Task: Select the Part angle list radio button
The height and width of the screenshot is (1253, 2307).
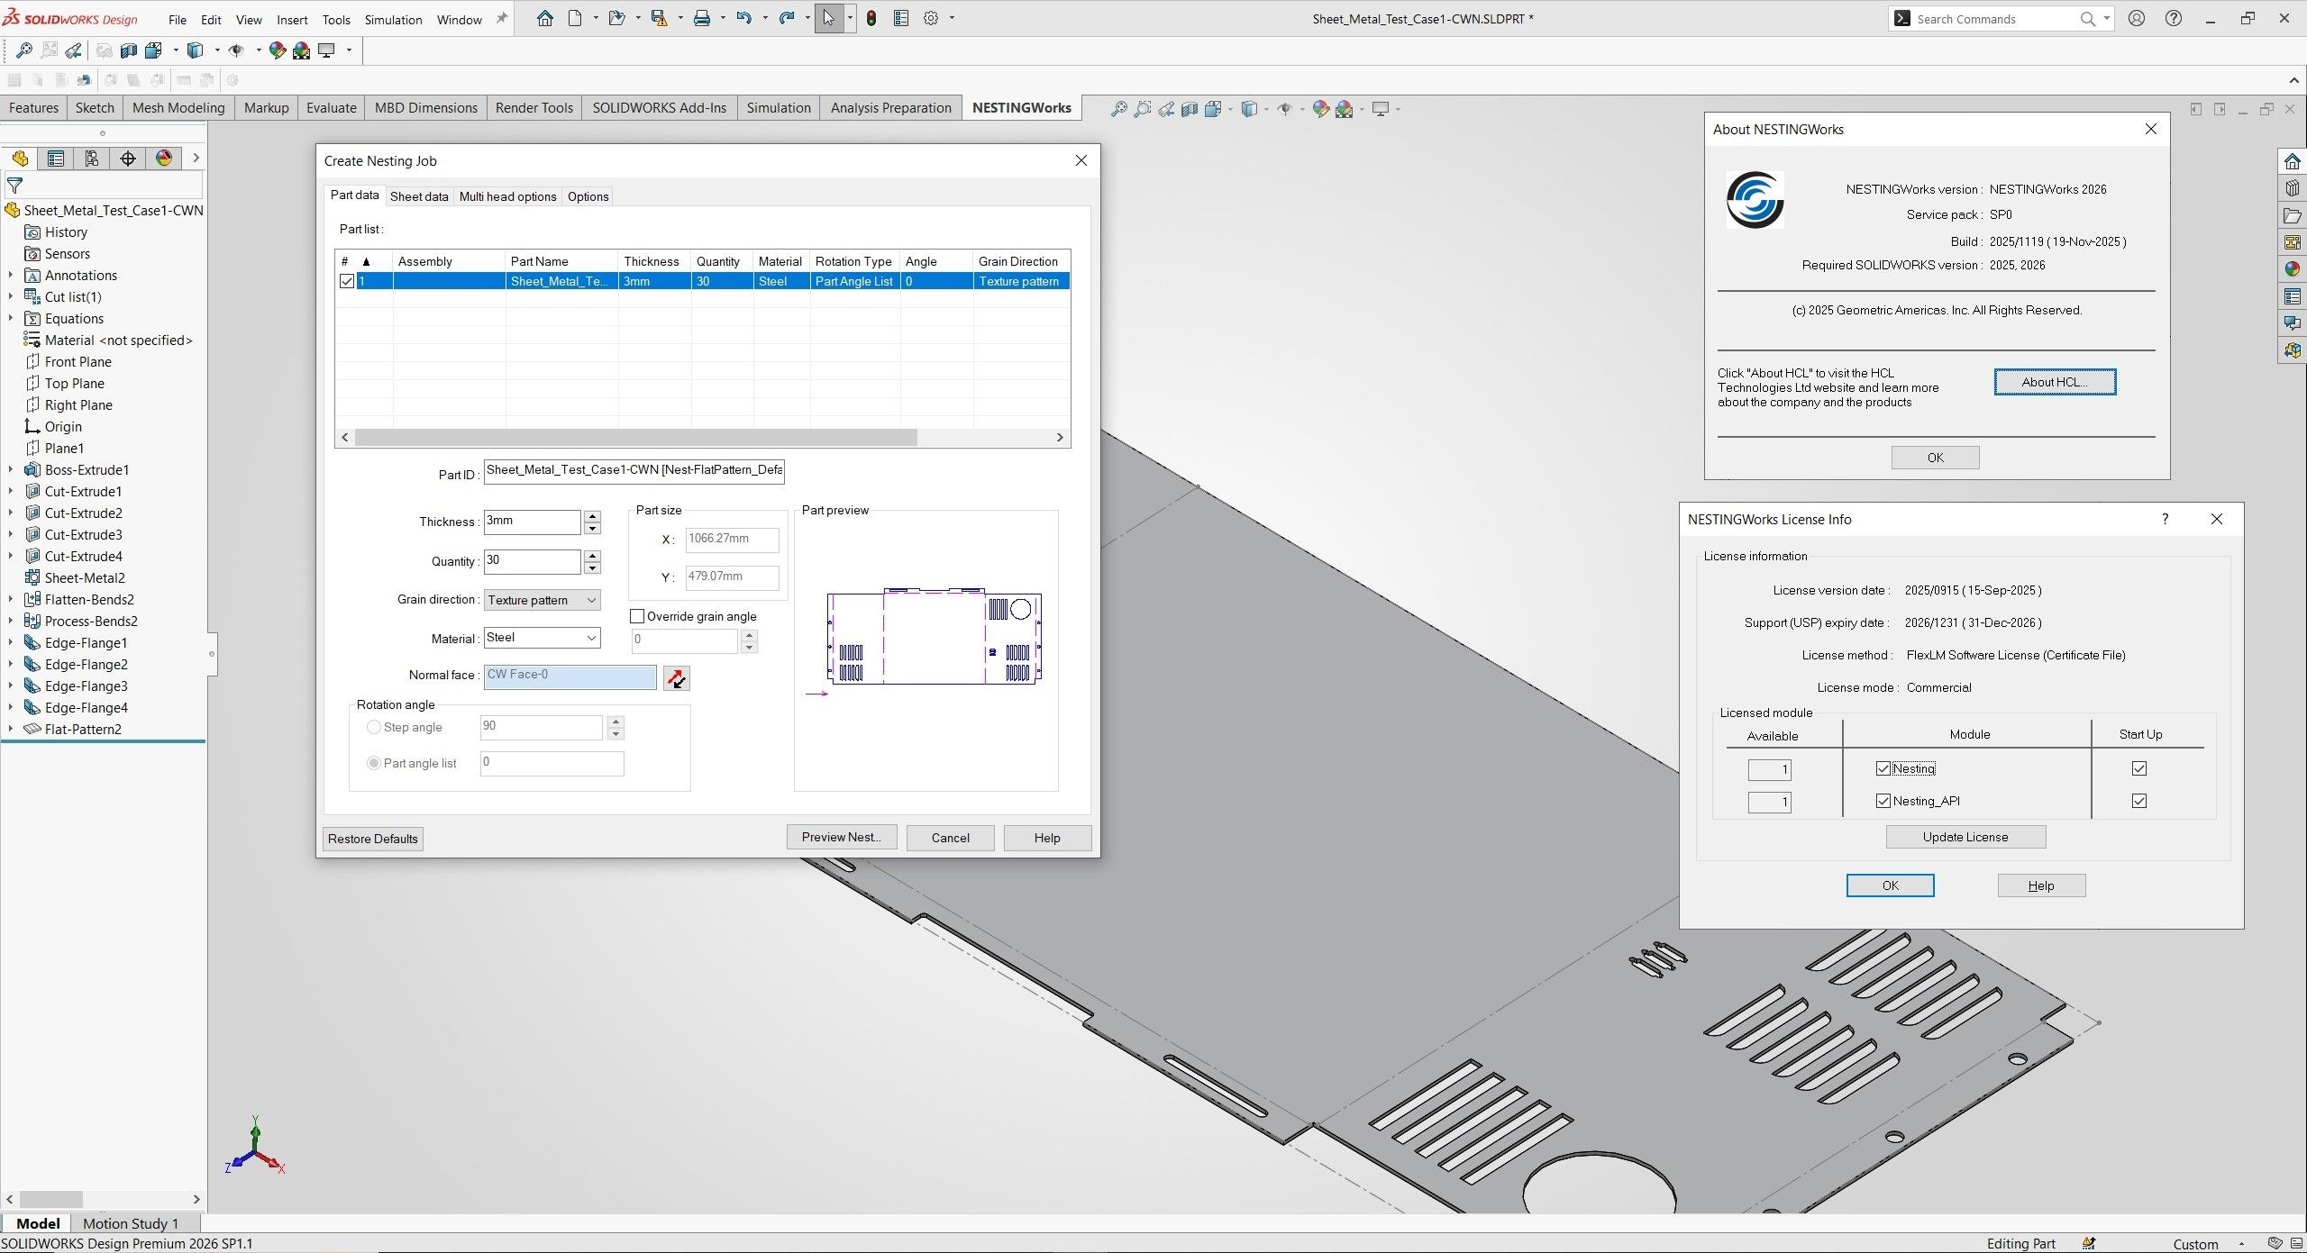Action: [x=374, y=764]
